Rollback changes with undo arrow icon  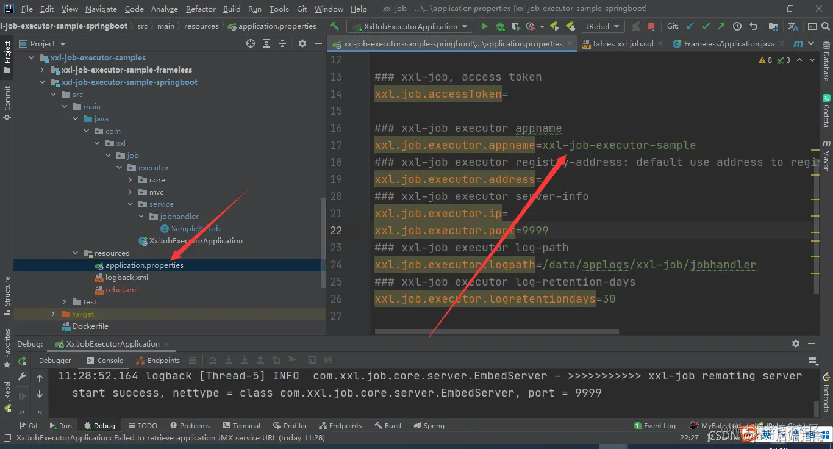click(x=754, y=26)
